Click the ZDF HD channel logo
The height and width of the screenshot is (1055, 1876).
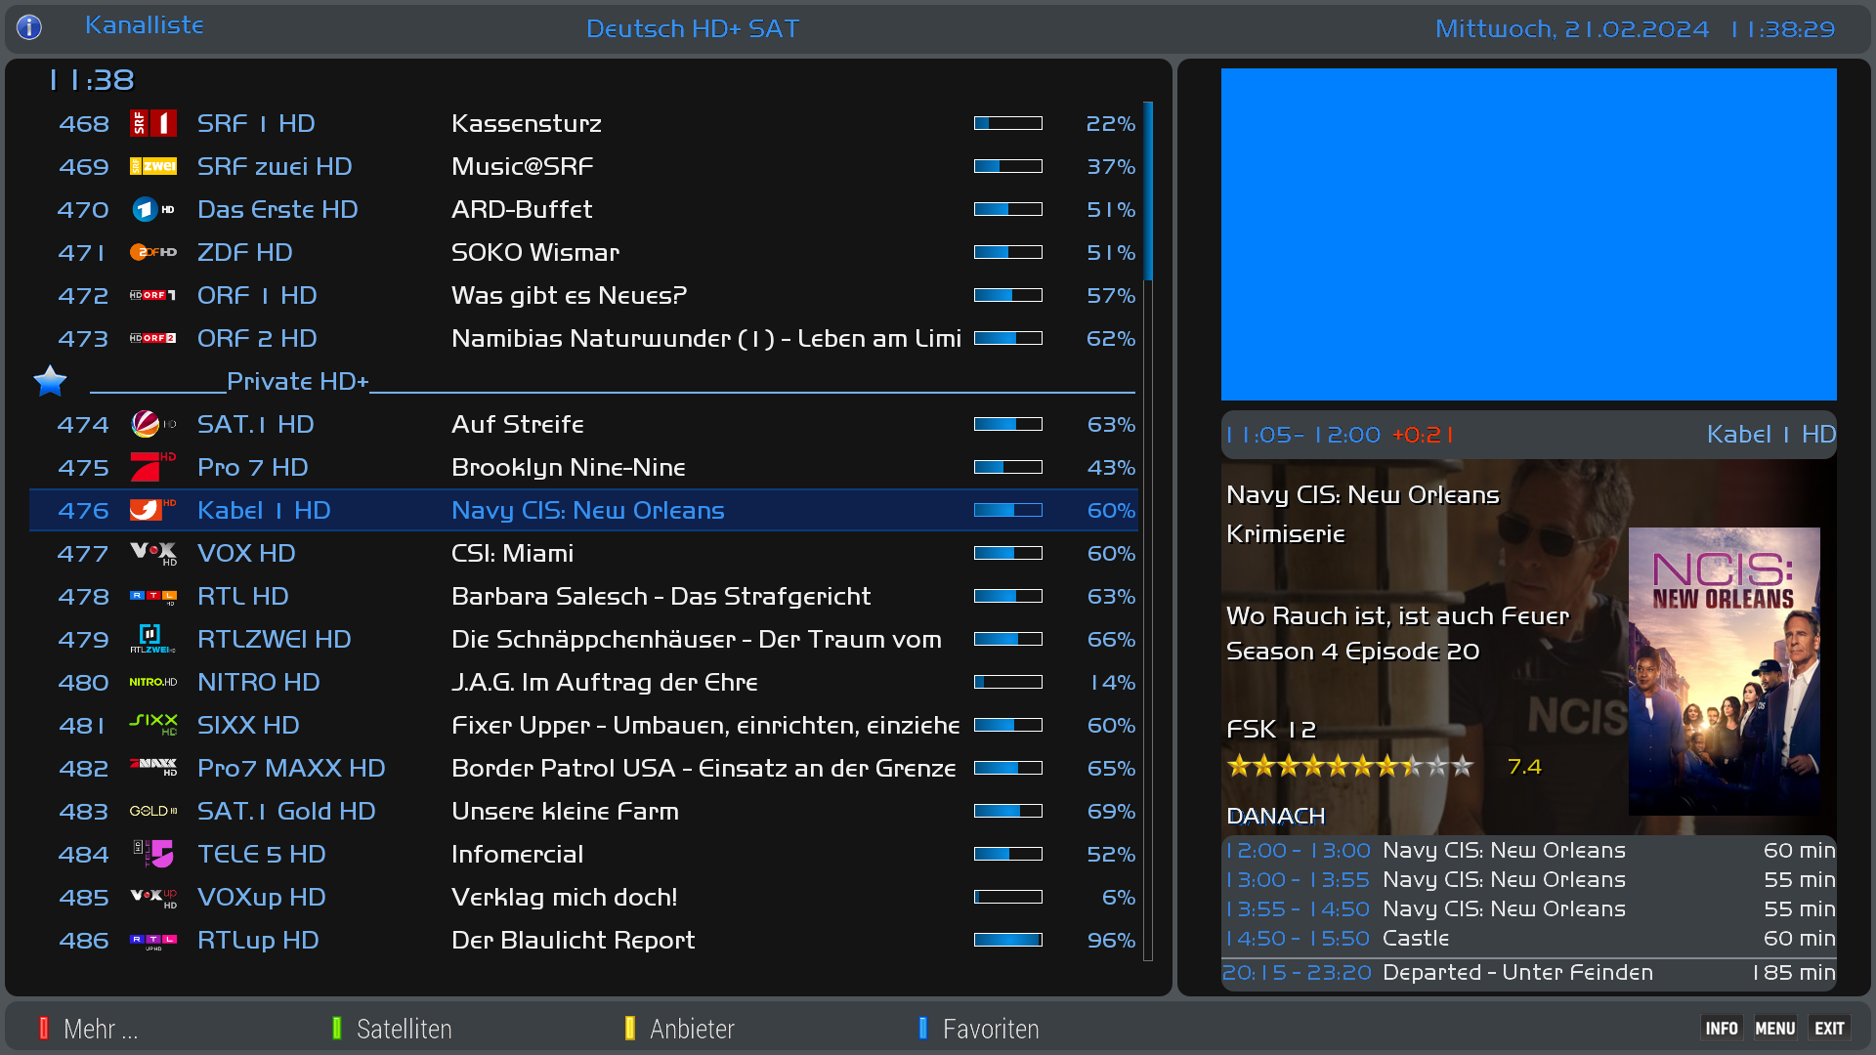pyautogui.click(x=153, y=252)
